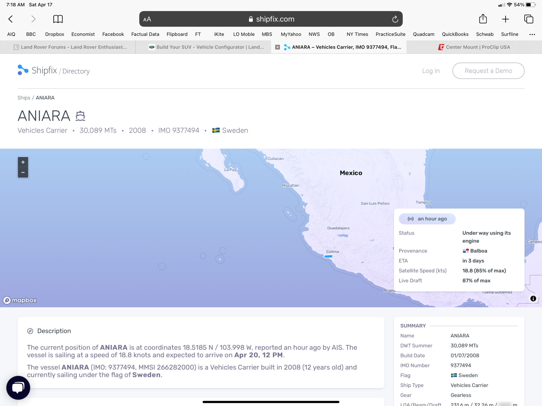Click the map attribution info icon
The height and width of the screenshot is (406, 542).
click(533, 298)
